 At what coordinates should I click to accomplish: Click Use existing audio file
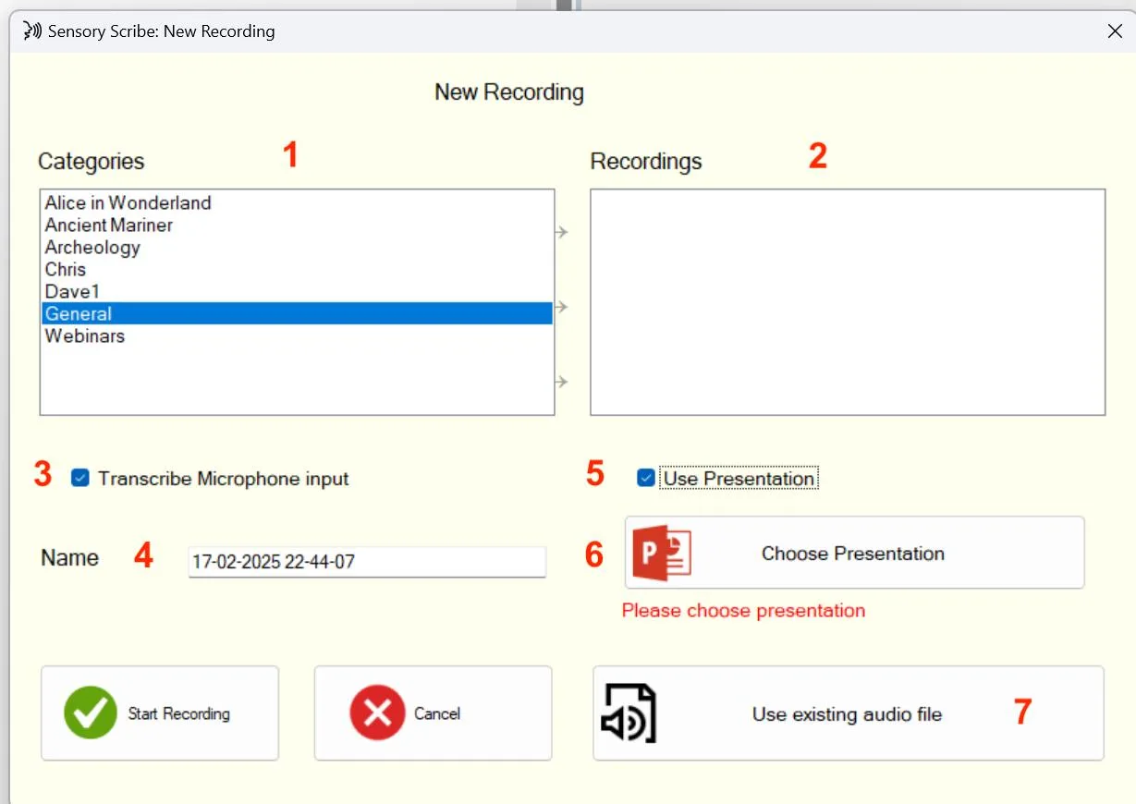pos(848,713)
